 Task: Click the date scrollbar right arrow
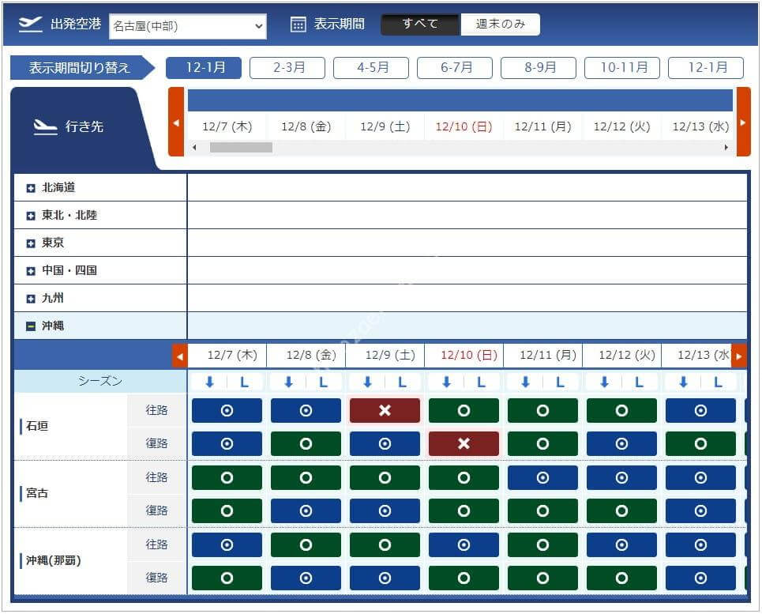coord(726,147)
